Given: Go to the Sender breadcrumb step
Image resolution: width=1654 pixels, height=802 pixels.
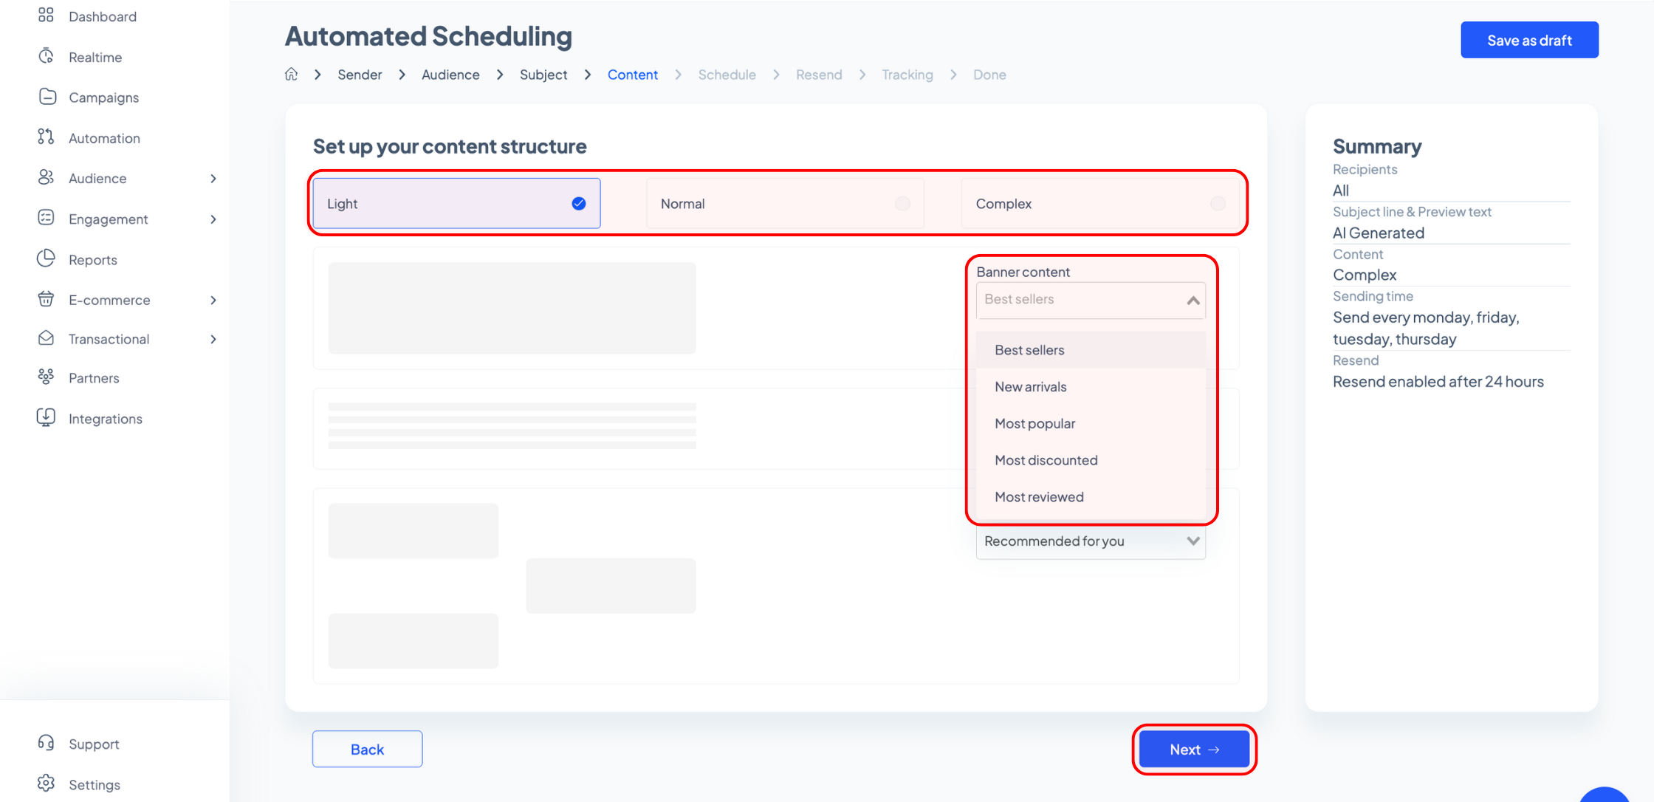Looking at the screenshot, I should click(360, 75).
